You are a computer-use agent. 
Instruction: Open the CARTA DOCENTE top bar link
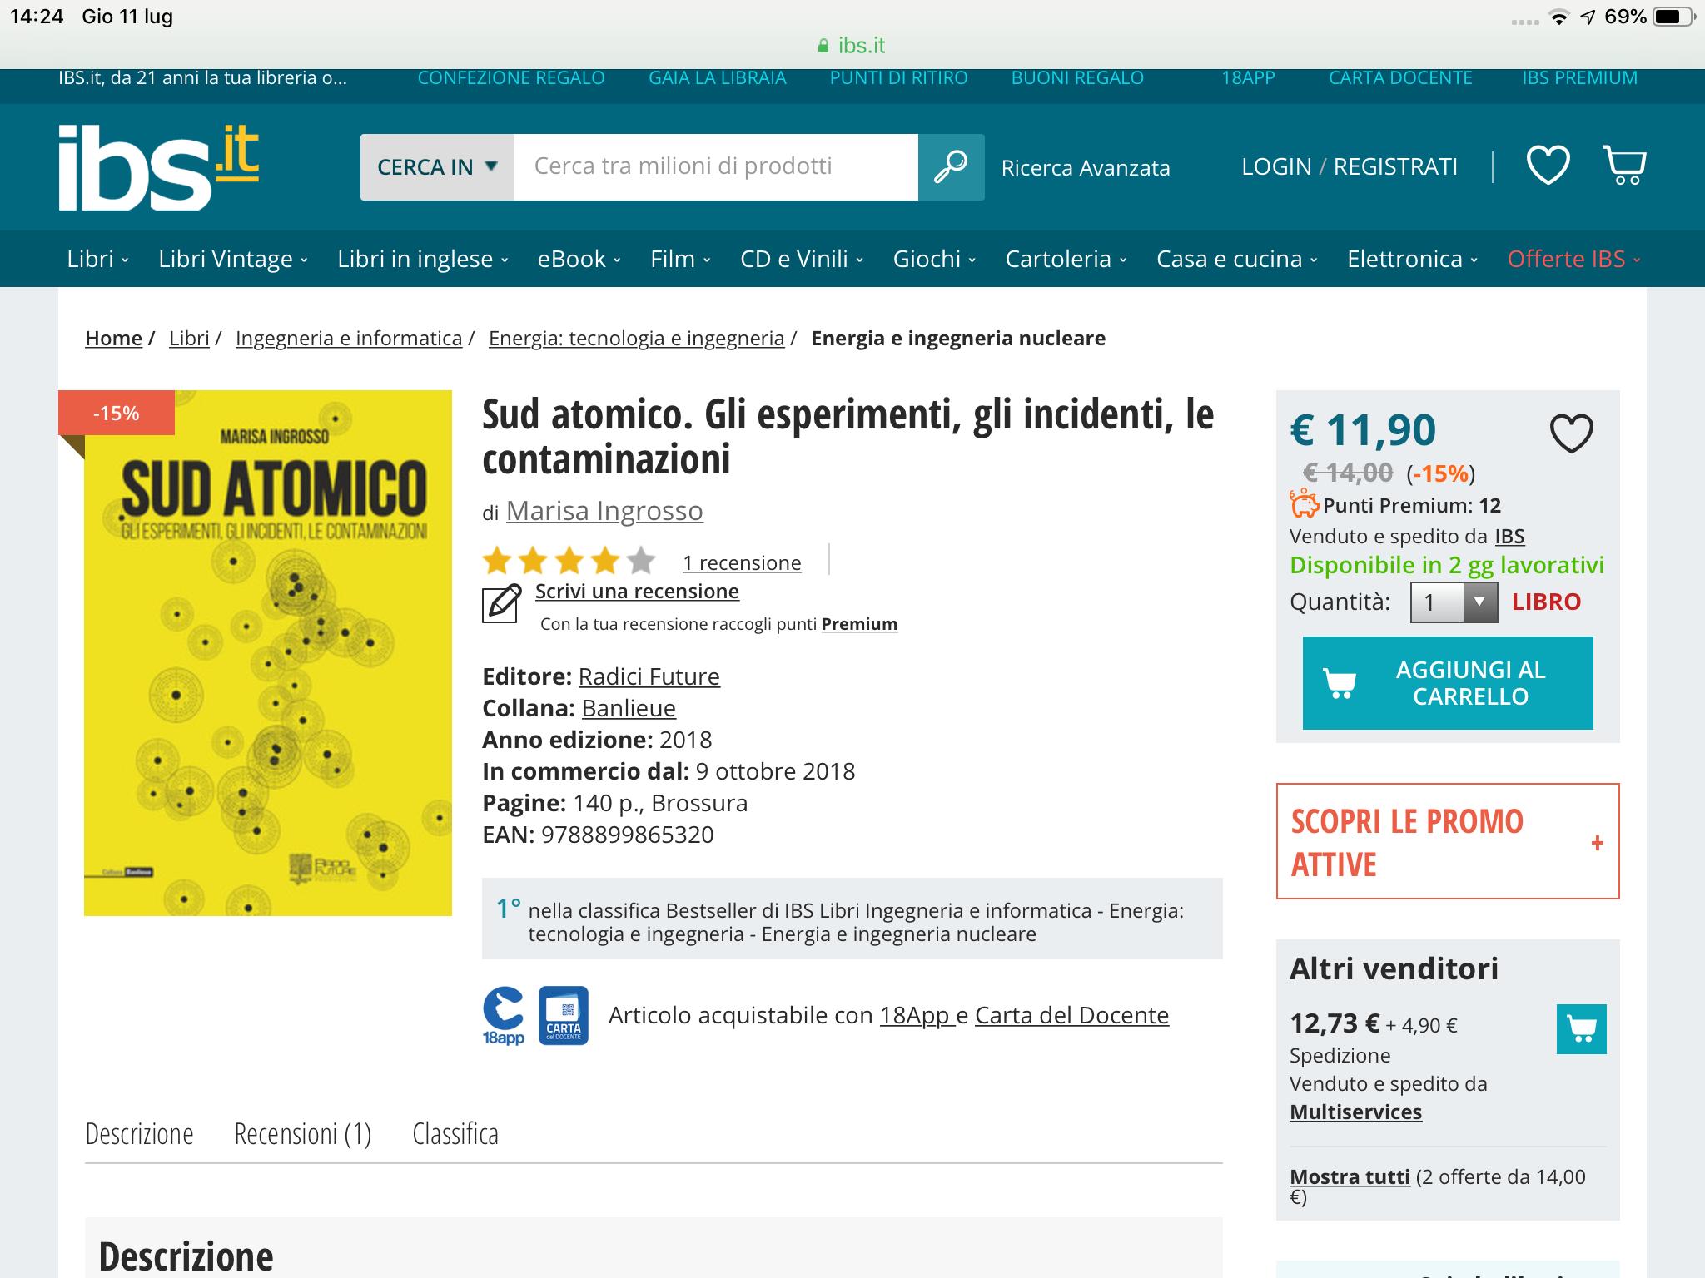(x=1400, y=77)
